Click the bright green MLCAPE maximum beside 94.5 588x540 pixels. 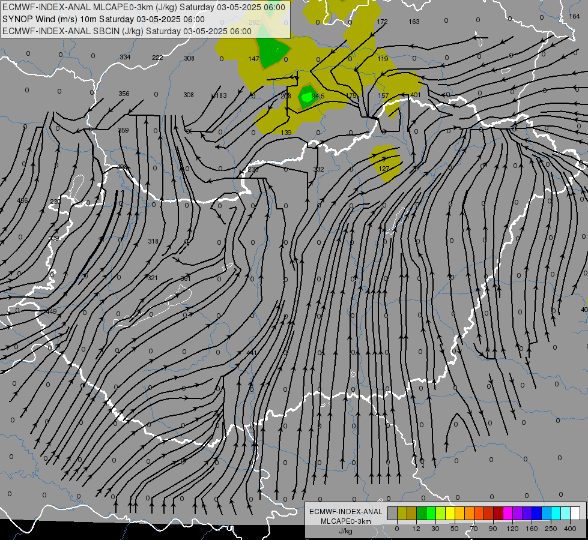pos(306,97)
